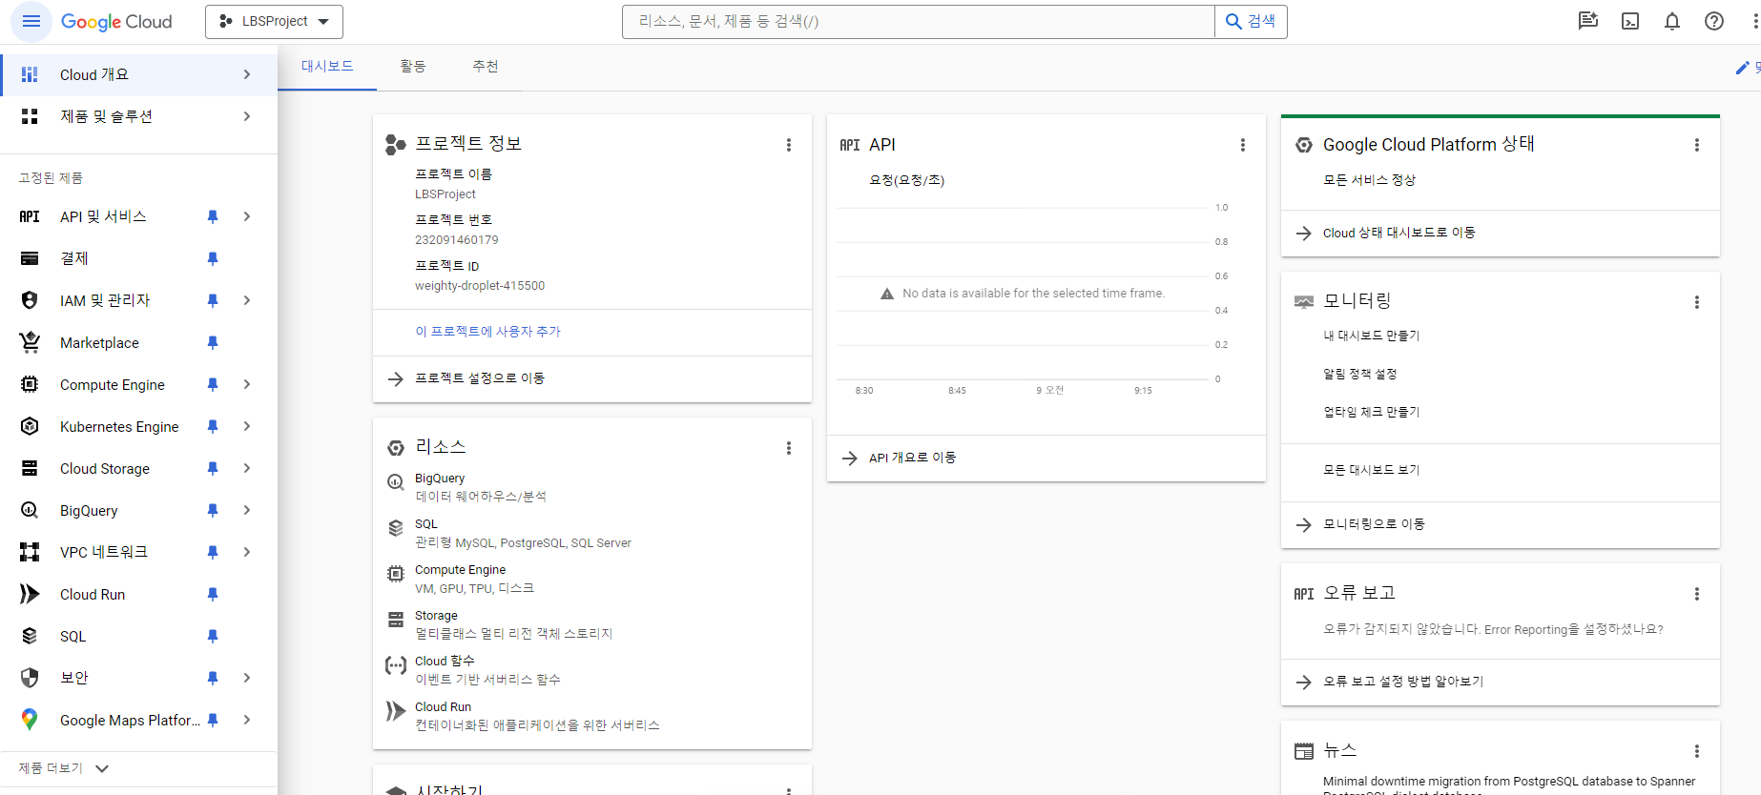Open the help question mark icon
1761x795 pixels.
pos(1714,21)
